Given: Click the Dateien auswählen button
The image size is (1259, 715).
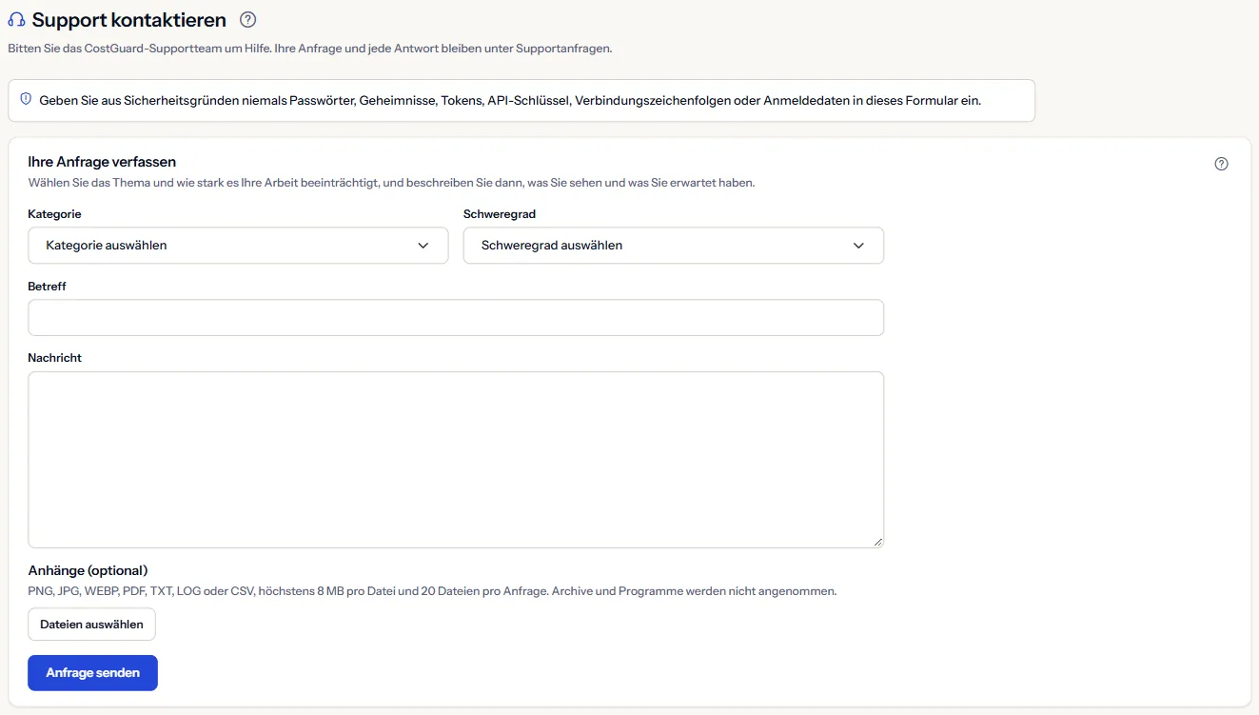Looking at the screenshot, I should tap(91, 625).
